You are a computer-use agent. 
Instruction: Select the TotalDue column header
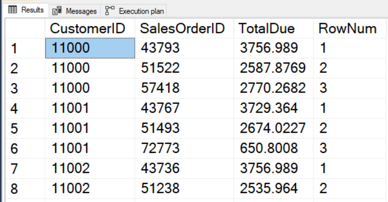(x=273, y=28)
